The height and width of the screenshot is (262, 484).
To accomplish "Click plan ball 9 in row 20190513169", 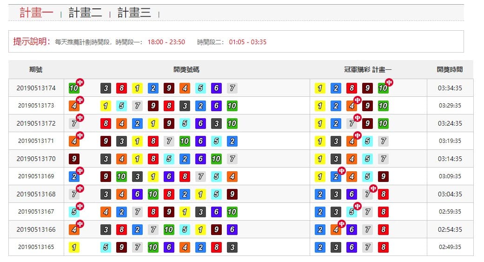I will pyautogui.click(x=383, y=177).
